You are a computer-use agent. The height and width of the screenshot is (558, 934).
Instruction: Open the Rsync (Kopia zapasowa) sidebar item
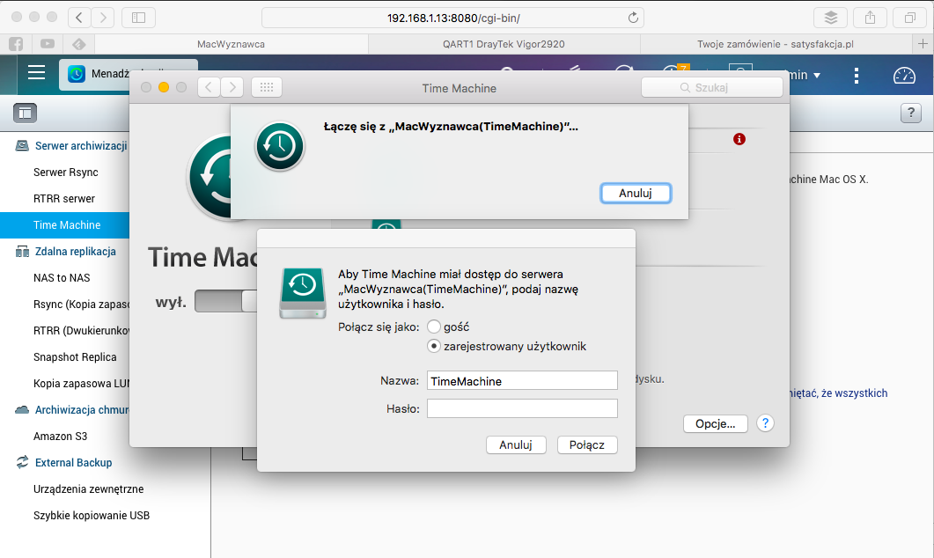[x=81, y=304]
